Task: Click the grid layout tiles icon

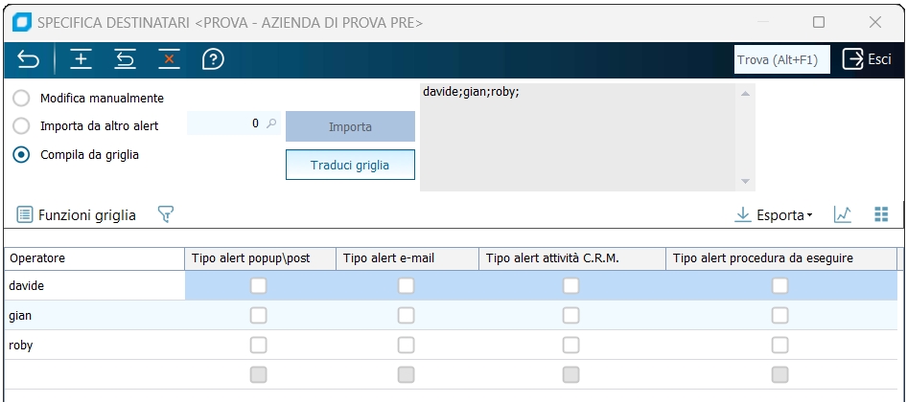Action: click(x=881, y=215)
